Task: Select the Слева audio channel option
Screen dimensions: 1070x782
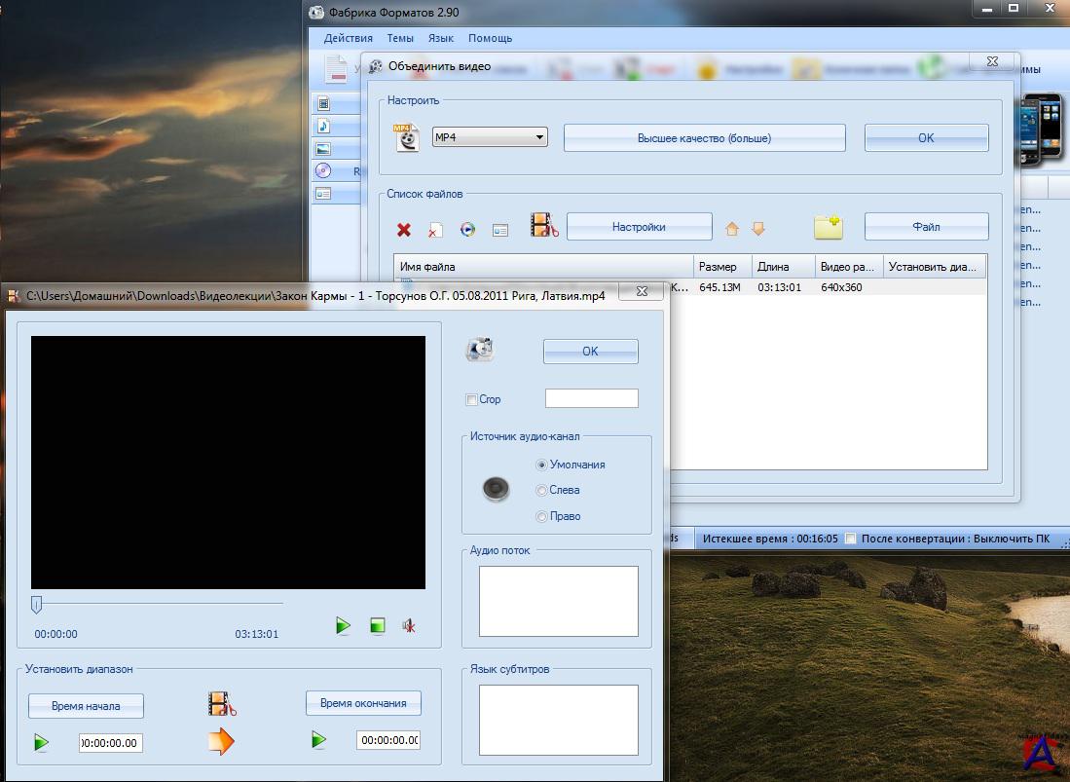Action: point(542,491)
